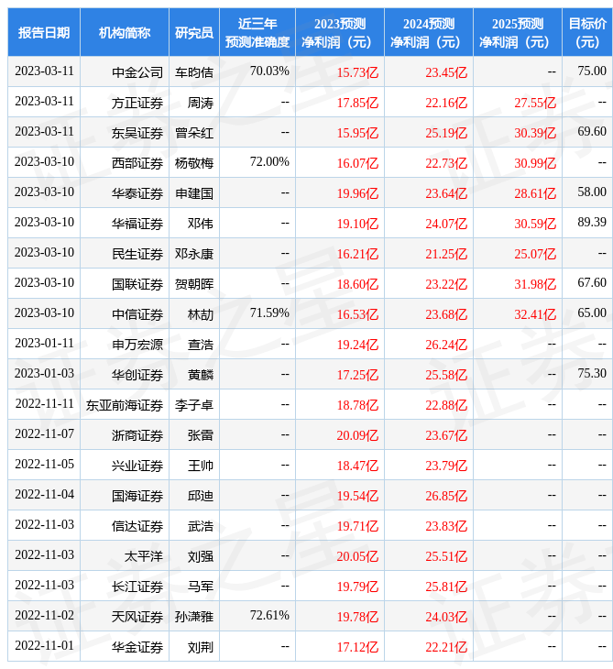Click the 26.85亿 2024 forecast
Viewport: 613px width, 669px height.
coord(446,496)
